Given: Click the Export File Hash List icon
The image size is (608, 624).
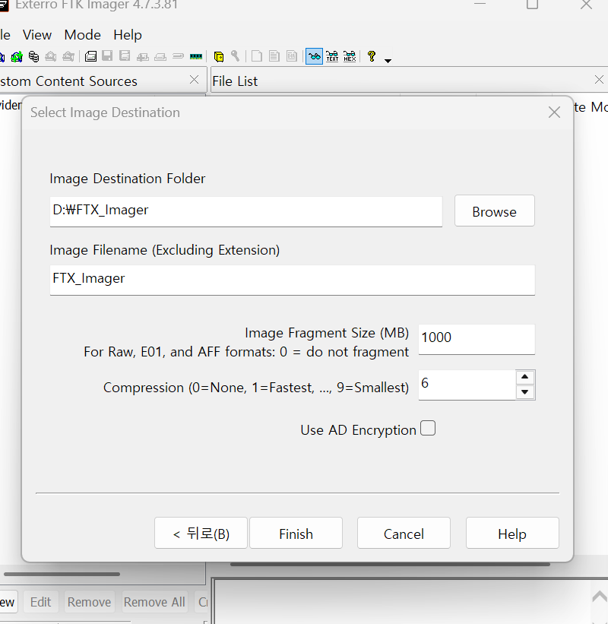Looking at the screenshot, I should pos(274,56).
